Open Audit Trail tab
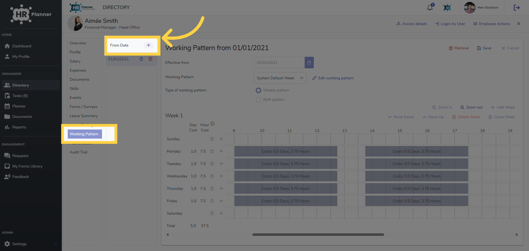 (79, 152)
